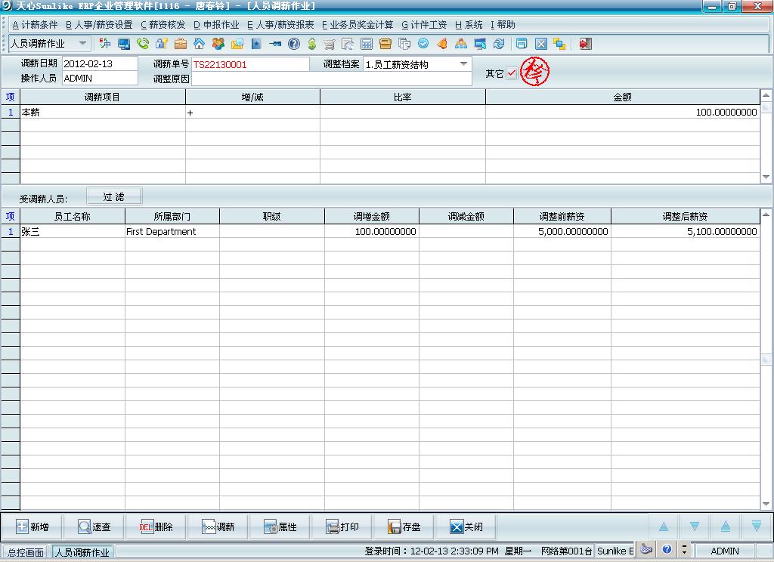The image size is (774, 562).
Task: Switch to the 总控画面 tab
Action: click(x=26, y=552)
